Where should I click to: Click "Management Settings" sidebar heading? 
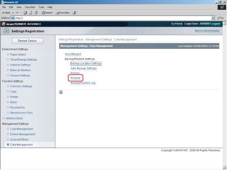tap(15, 124)
